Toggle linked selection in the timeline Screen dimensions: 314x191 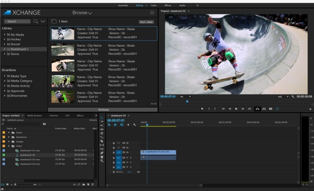122,125
